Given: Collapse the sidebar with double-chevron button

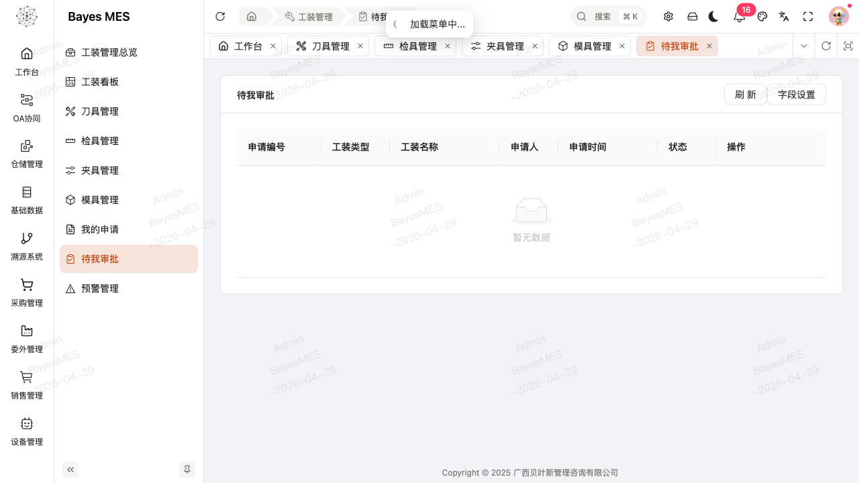Looking at the screenshot, I should (70, 470).
